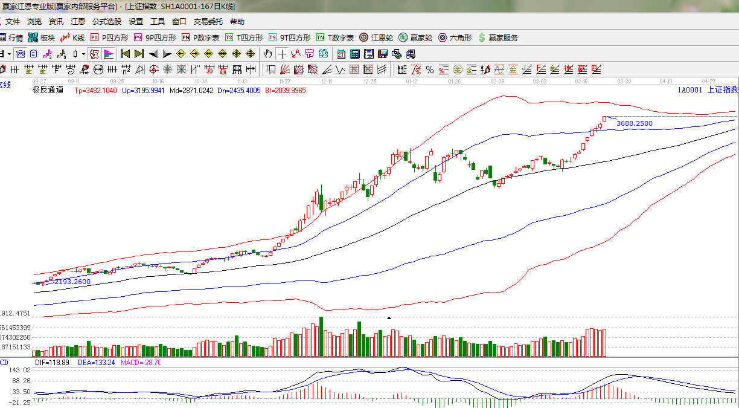Open the 公式选股 menu
This screenshot has width=739, height=408.
pyautogui.click(x=107, y=22)
